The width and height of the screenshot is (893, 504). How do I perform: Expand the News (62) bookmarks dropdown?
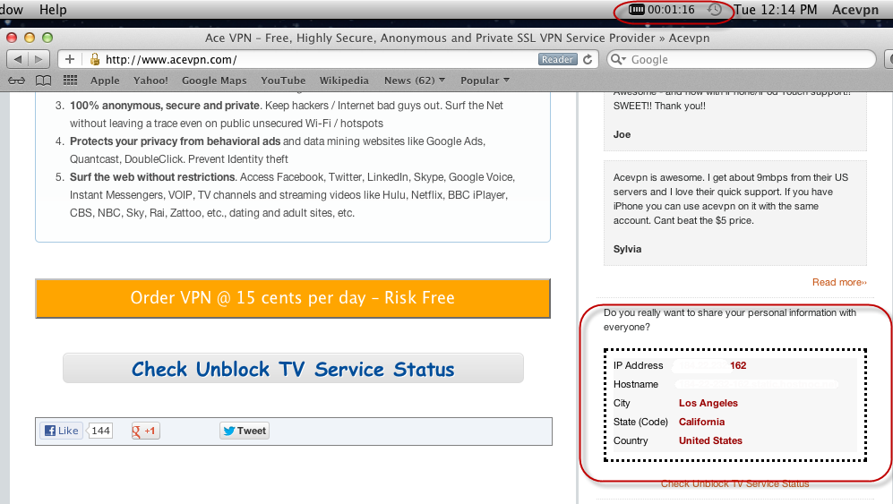(415, 81)
